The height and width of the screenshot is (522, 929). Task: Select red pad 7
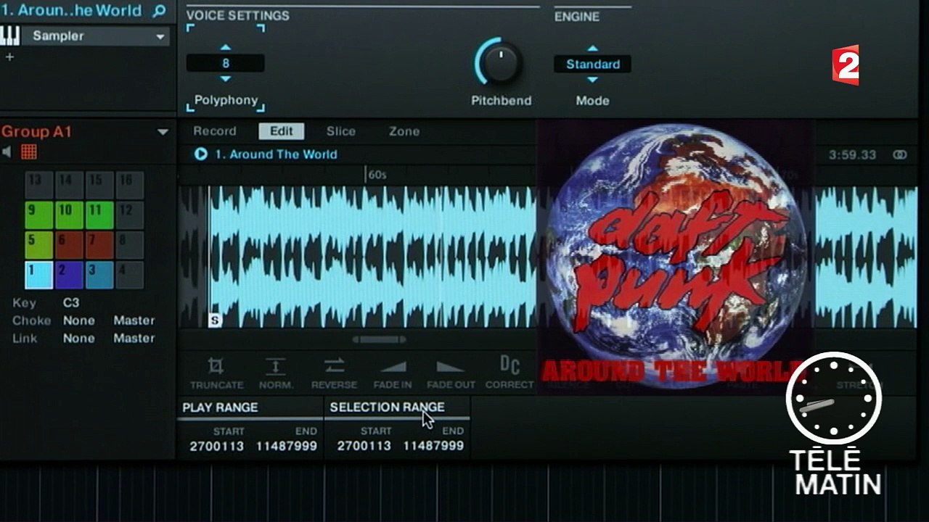click(99, 245)
